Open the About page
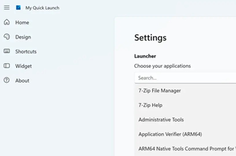This screenshot has height=156, width=236. (22, 81)
